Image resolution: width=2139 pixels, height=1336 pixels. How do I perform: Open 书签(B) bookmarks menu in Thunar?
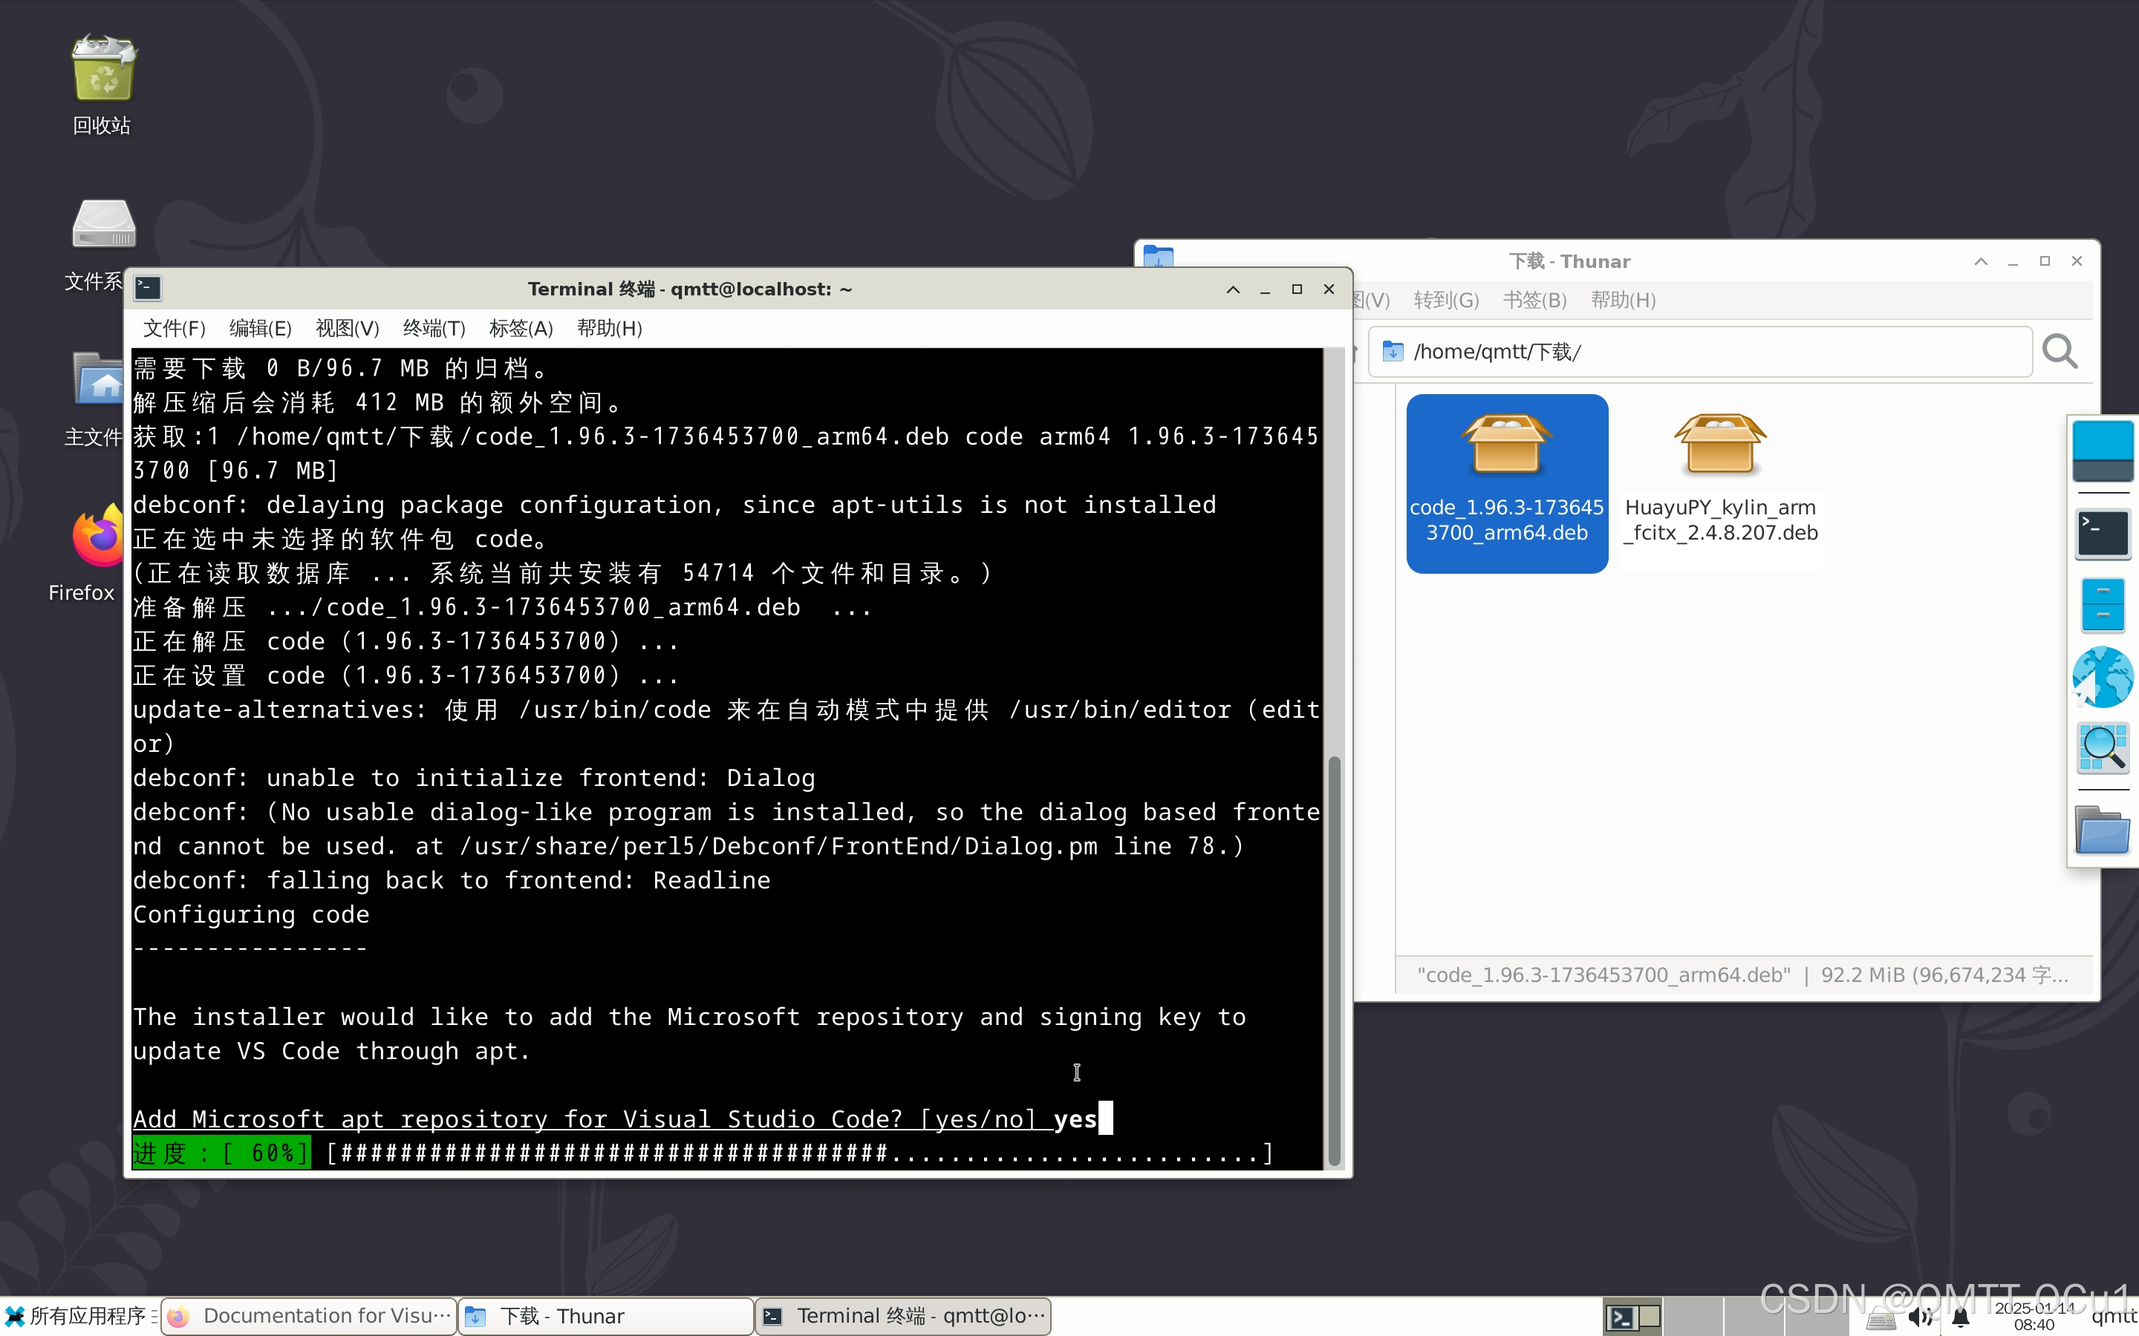click(x=1534, y=301)
